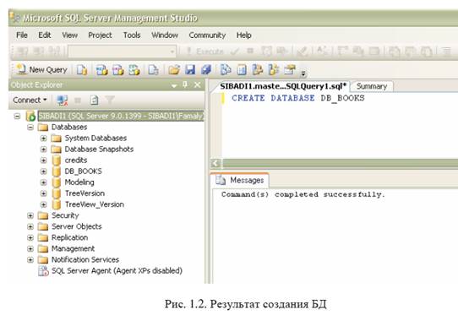Click the Analysis Services DMX Query icon

[118, 70]
